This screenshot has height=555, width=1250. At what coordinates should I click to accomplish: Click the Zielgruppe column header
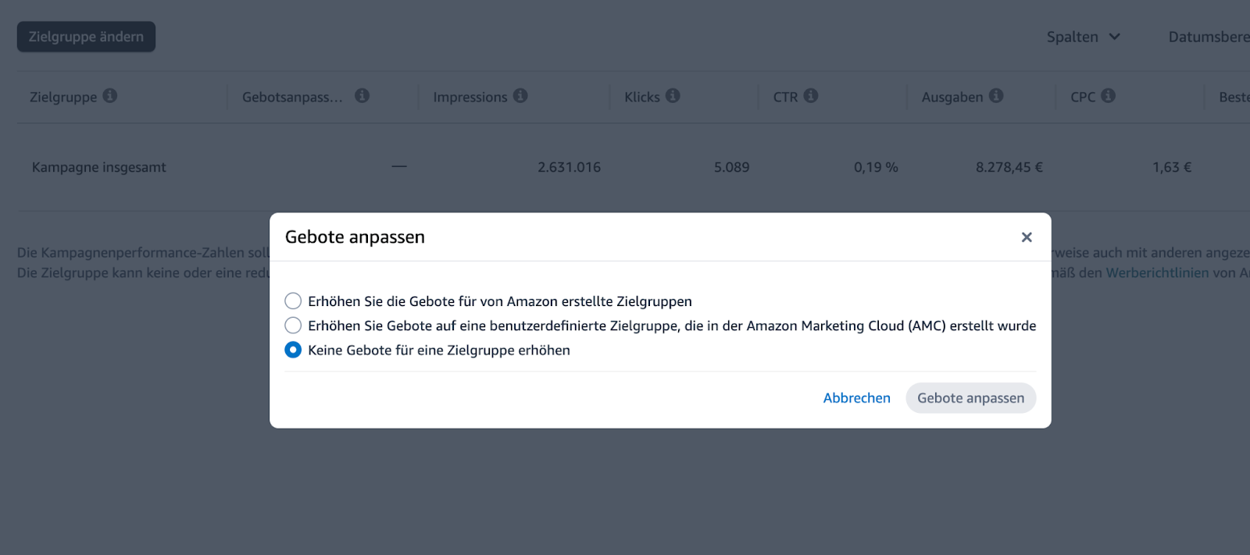[63, 97]
